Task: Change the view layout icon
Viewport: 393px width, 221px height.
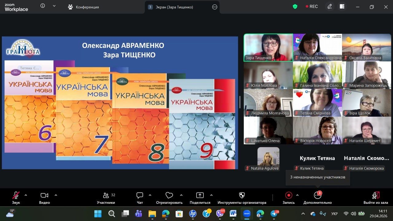Action: 342,6
